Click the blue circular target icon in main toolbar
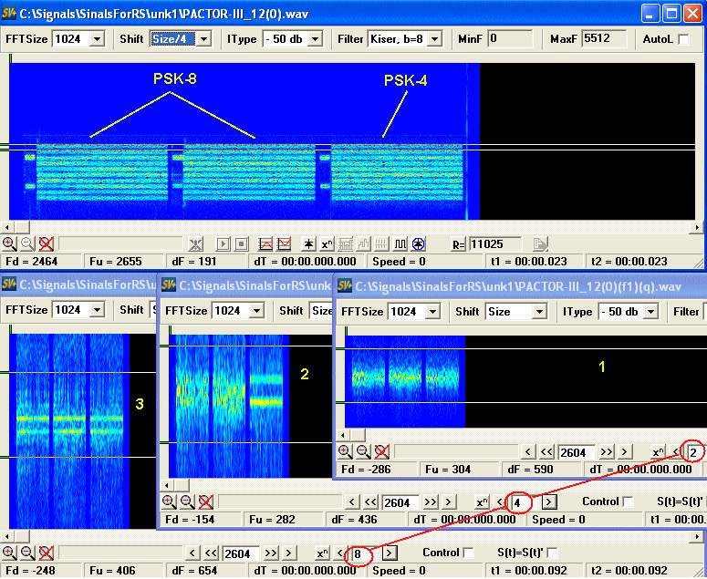707x579 pixels. (x=418, y=243)
